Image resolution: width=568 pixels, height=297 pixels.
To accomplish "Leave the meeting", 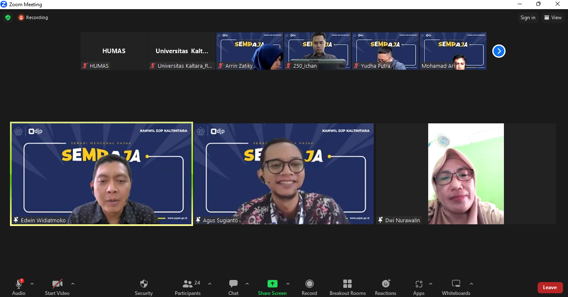I will coord(550,287).
